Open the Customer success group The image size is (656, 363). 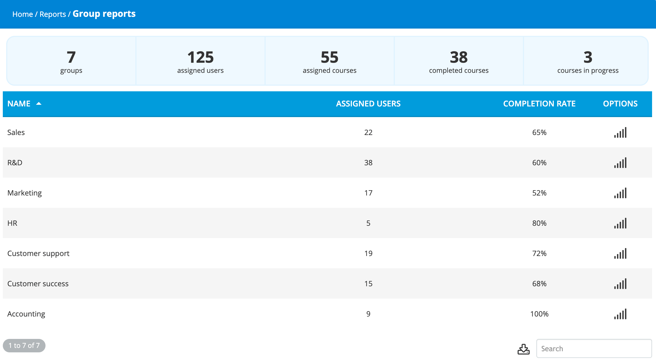pos(38,284)
